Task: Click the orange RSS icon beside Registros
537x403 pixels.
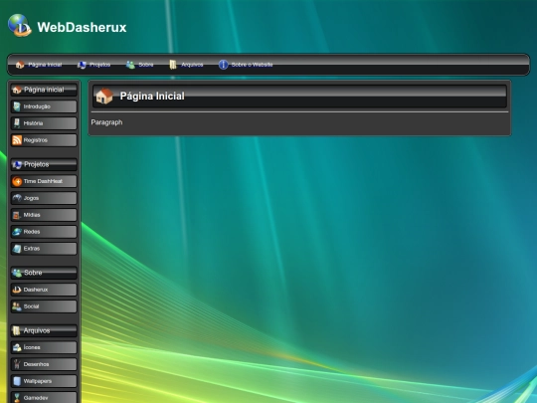Action: (x=17, y=140)
